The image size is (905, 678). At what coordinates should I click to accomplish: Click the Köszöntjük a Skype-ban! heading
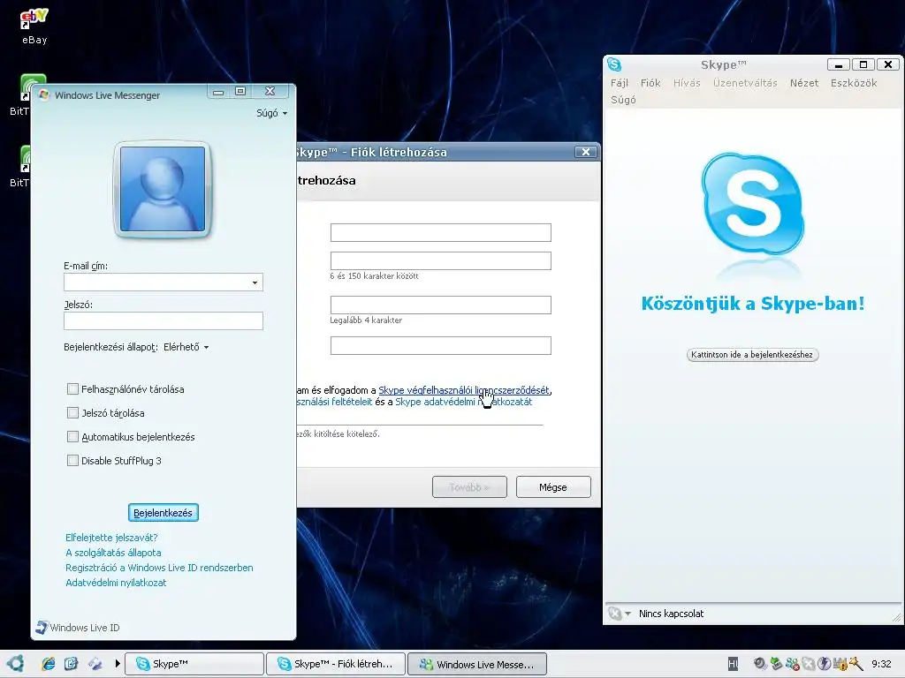pos(753,304)
